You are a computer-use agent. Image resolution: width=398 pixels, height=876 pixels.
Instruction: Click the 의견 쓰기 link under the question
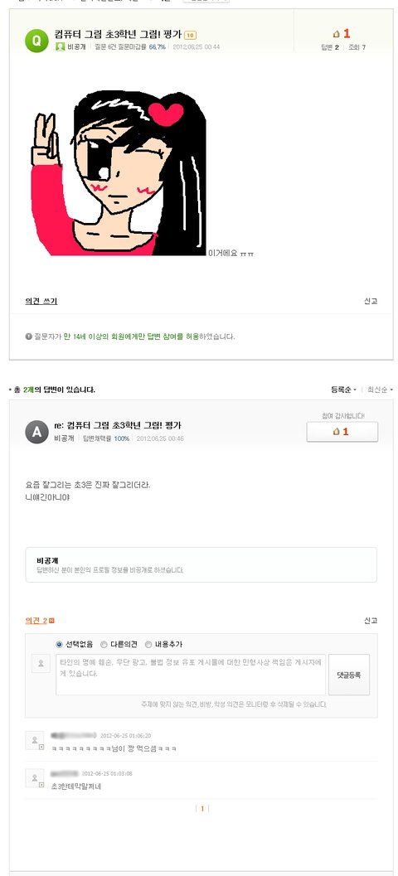coord(41,301)
